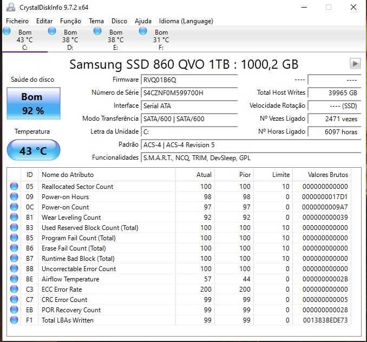Click status orb of Used Reserved Block Count row
Image resolution: width=367 pixels, height=342 pixels.
pyautogui.click(x=14, y=227)
